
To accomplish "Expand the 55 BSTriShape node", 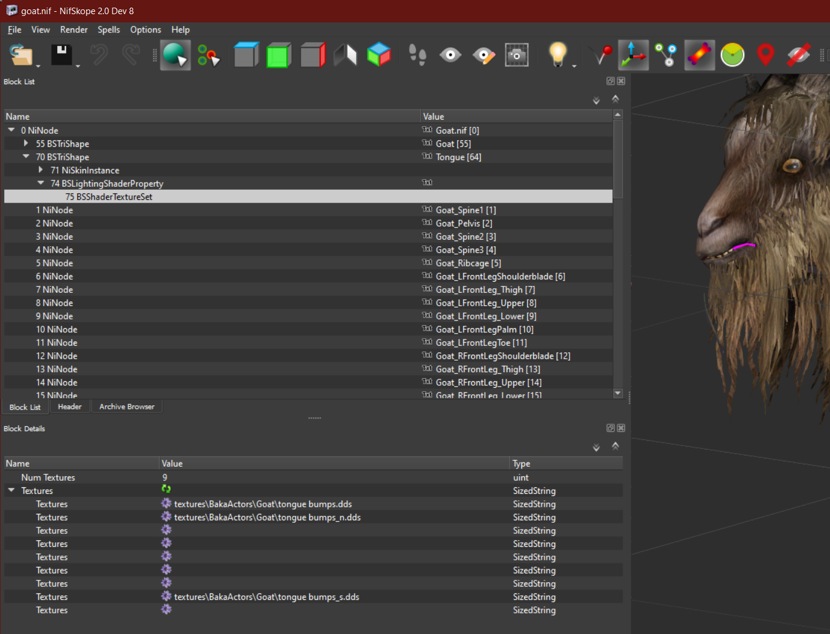I will (x=26, y=143).
